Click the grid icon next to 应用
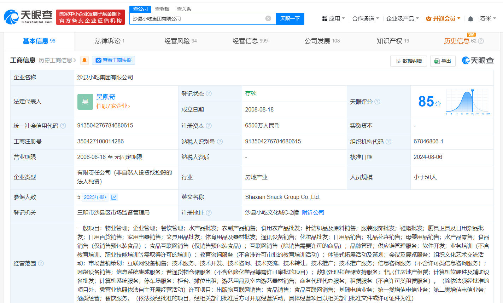Screen dimensions: 503x303 coord(325,18)
